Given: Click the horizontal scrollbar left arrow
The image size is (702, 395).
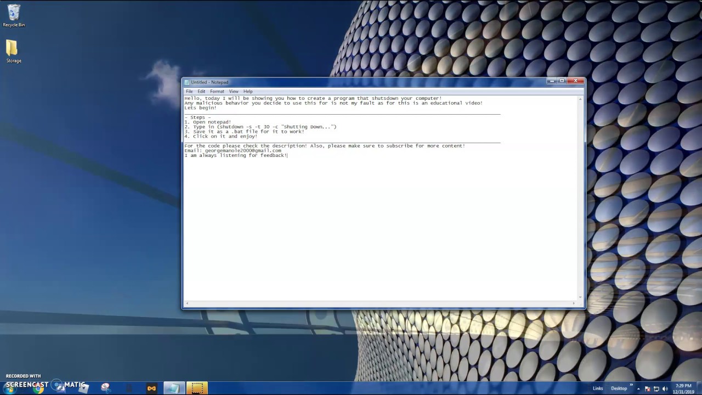Looking at the screenshot, I should click(x=187, y=303).
